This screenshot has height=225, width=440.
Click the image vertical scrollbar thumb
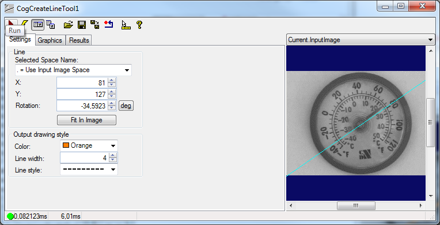pyautogui.click(x=430, y=122)
